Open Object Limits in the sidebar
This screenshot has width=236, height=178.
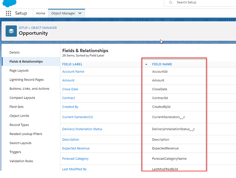click(19, 116)
